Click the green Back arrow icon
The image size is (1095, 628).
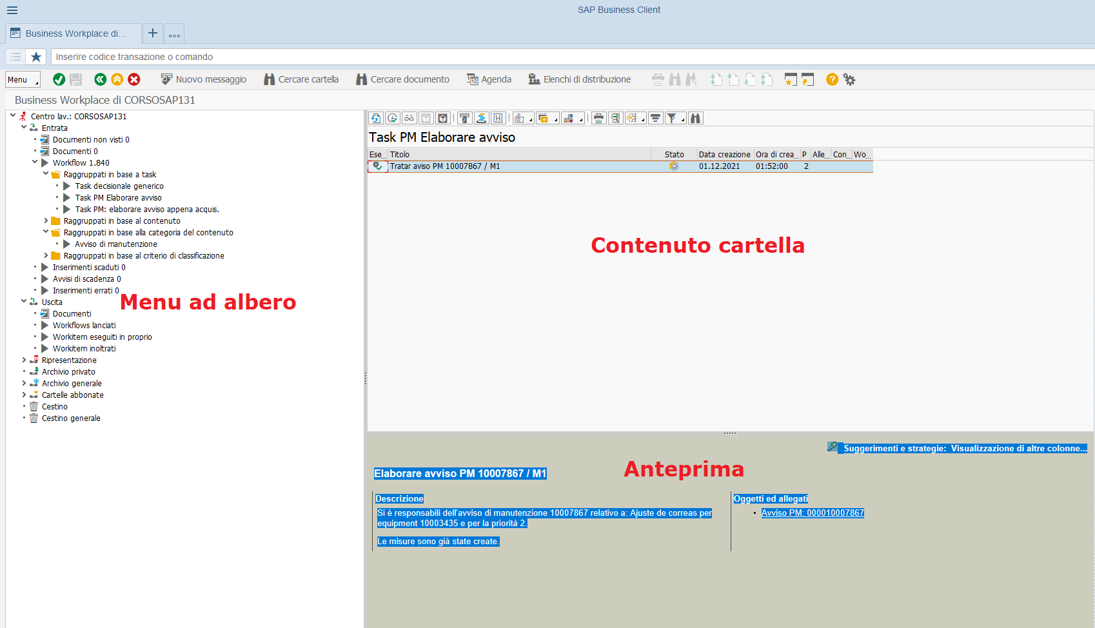[100, 79]
